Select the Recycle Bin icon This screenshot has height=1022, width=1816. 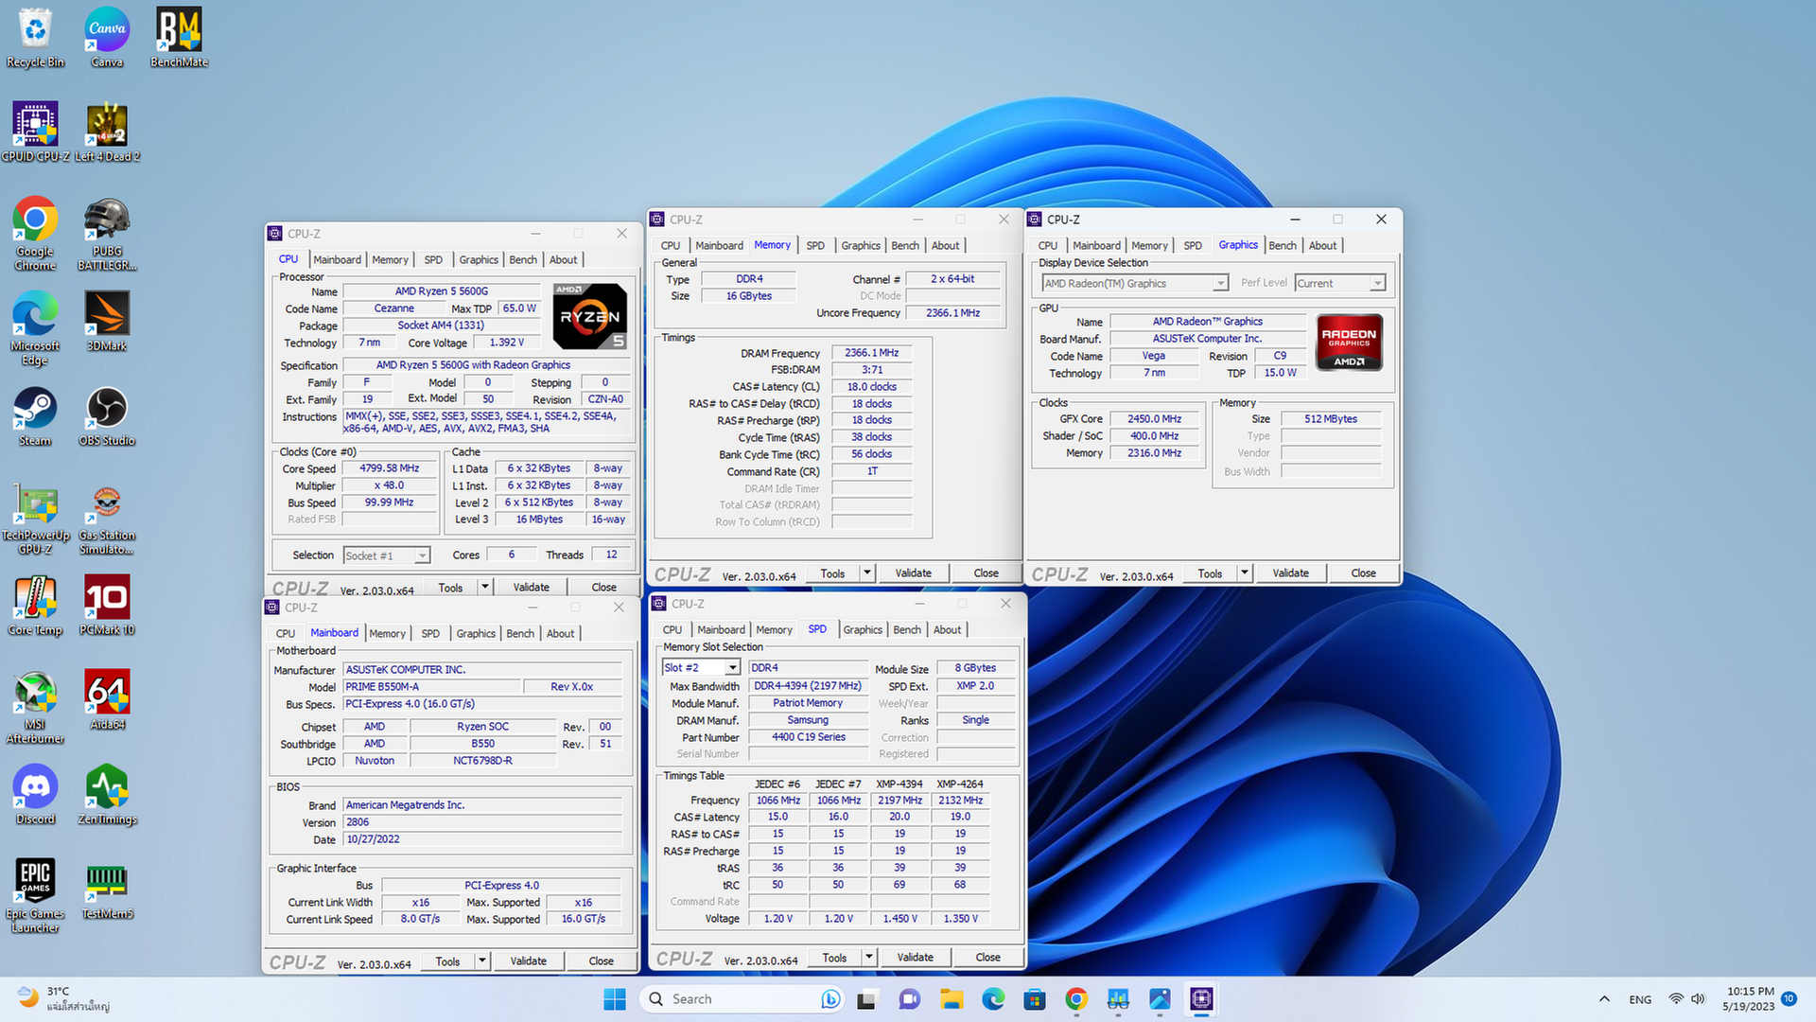coord(35,38)
